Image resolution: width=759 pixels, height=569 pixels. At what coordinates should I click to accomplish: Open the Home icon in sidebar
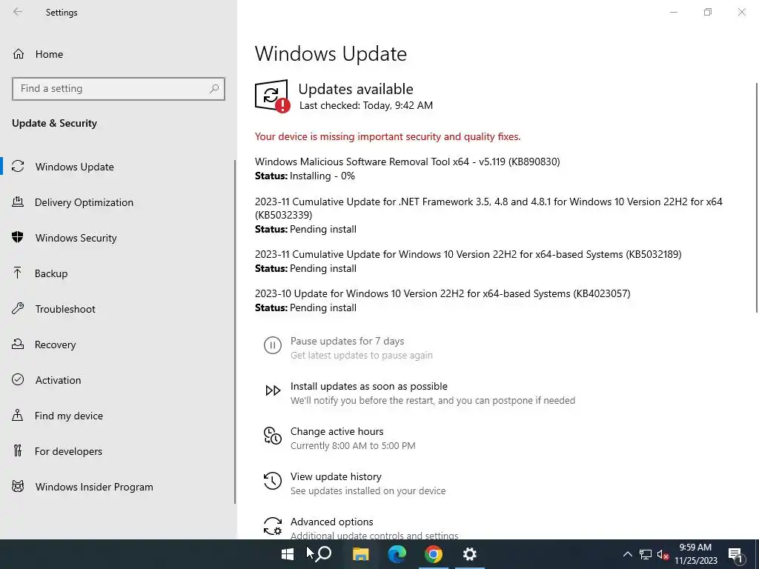point(19,53)
